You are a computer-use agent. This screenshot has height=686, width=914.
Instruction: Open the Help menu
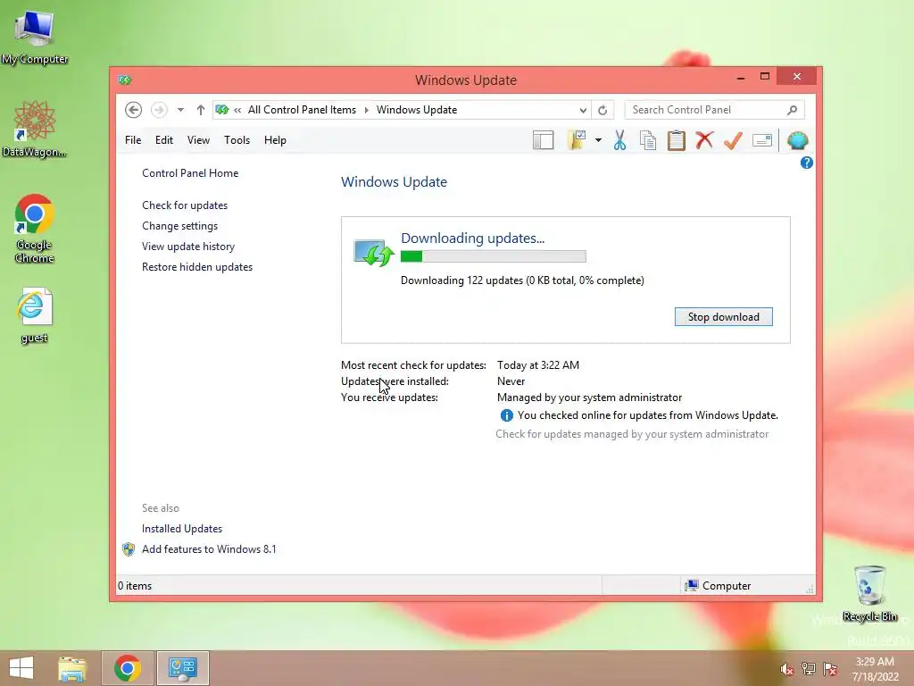pyautogui.click(x=275, y=140)
